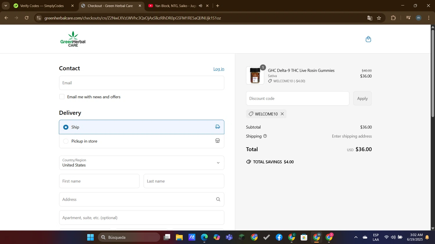Click the Email input field
This screenshot has height=244, width=435.
coord(142,83)
